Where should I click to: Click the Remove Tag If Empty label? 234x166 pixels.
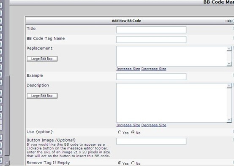pyautogui.click(x=48, y=163)
